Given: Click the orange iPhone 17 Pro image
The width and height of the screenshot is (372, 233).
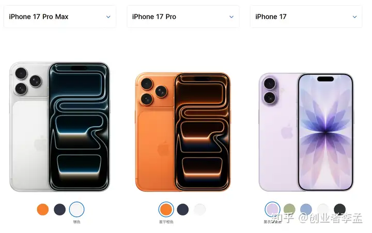Looking at the screenshot, I should 183,132.
